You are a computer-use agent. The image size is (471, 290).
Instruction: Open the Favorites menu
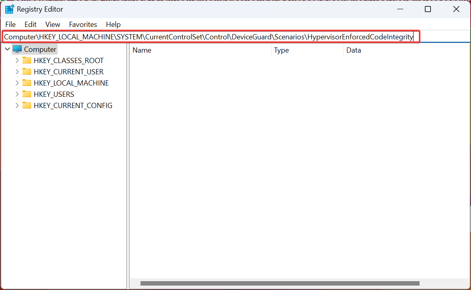(x=83, y=25)
